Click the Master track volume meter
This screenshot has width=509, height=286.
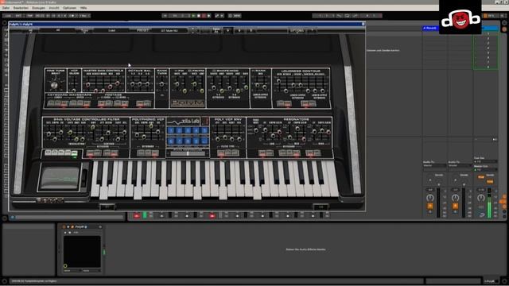pyautogui.click(x=489, y=203)
